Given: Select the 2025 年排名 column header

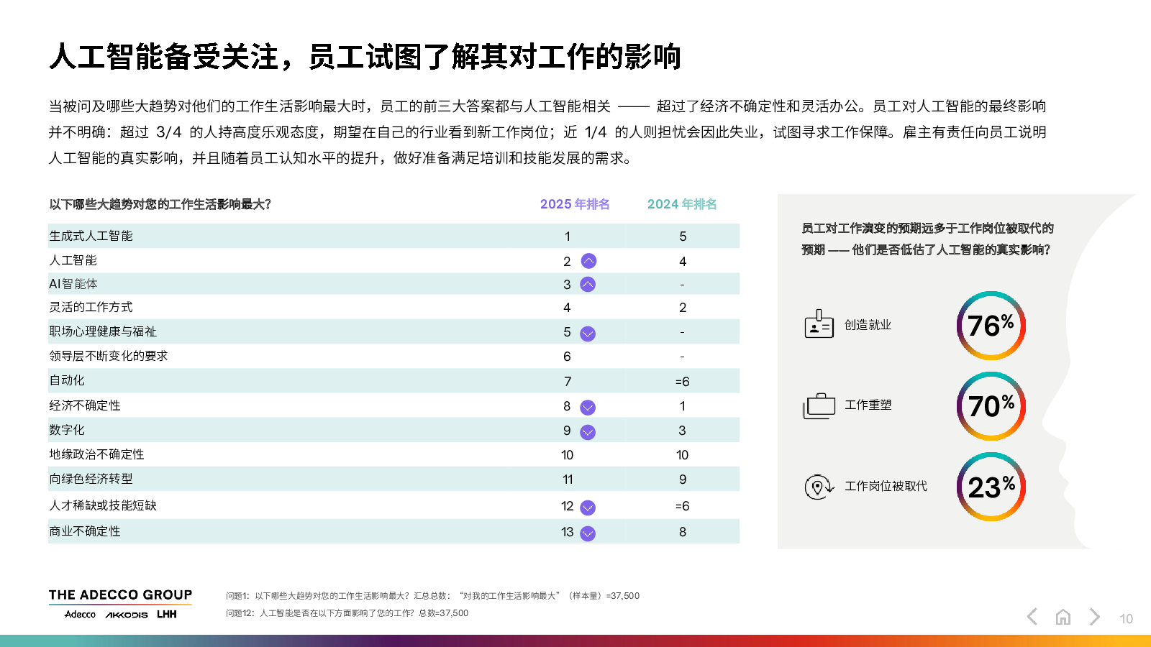Looking at the screenshot, I should (x=575, y=204).
